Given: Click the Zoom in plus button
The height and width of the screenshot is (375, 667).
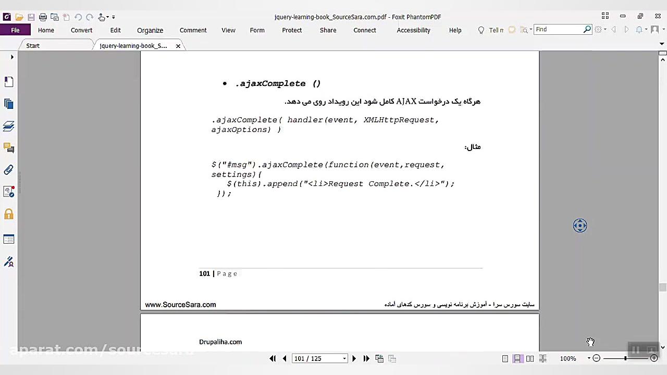Looking at the screenshot, I should tap(654, 358).
